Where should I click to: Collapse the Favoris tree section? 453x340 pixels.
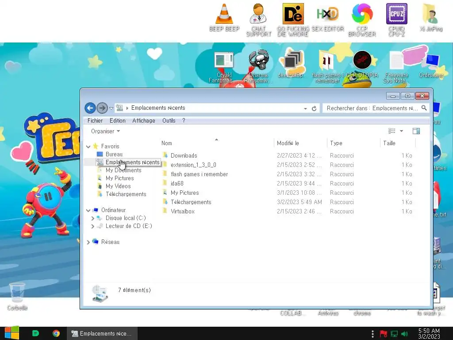click(88, 147)
